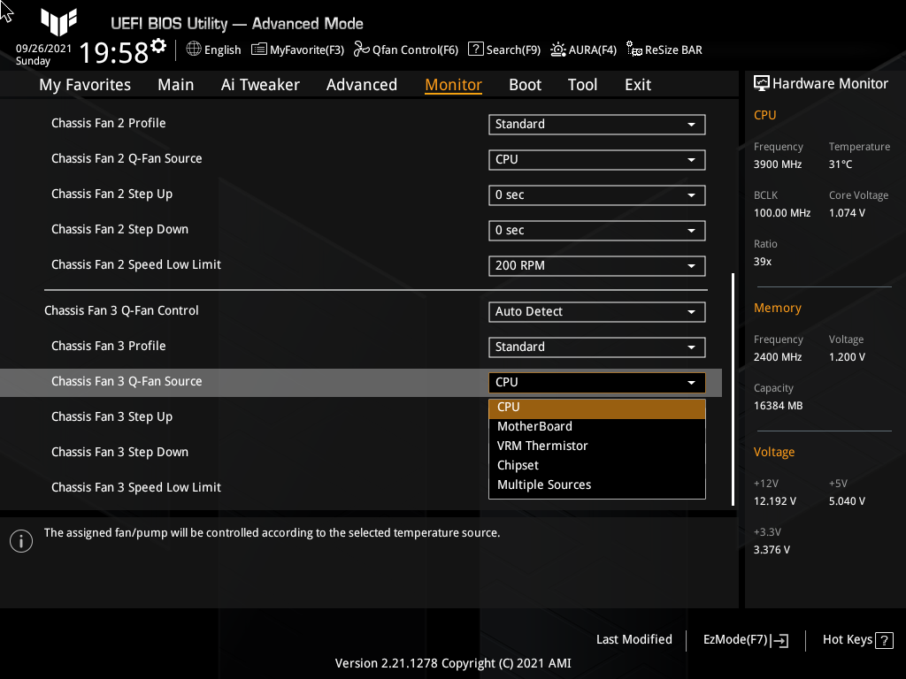Switch to the Ai Tweaker tab
The height and width of the screenshot is (679, 906).
(260, 84)
